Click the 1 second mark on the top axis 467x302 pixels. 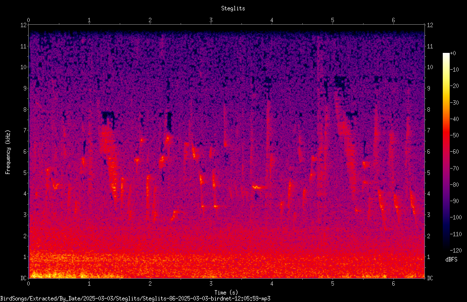[x=89, y=20]
